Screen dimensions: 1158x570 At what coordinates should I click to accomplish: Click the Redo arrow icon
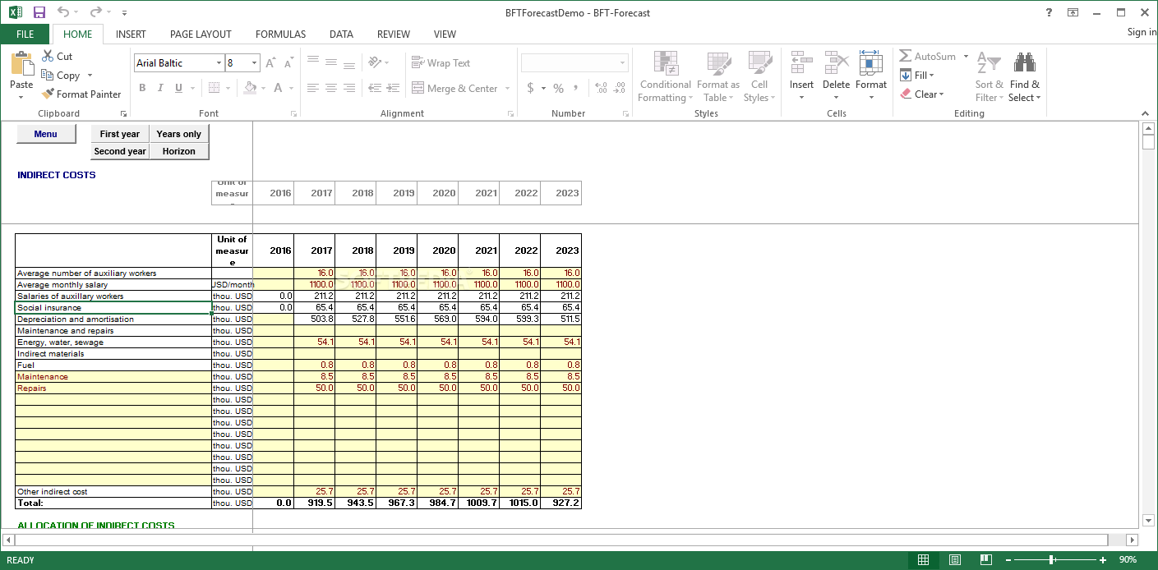pyautogui.click(x=96, y=12)
